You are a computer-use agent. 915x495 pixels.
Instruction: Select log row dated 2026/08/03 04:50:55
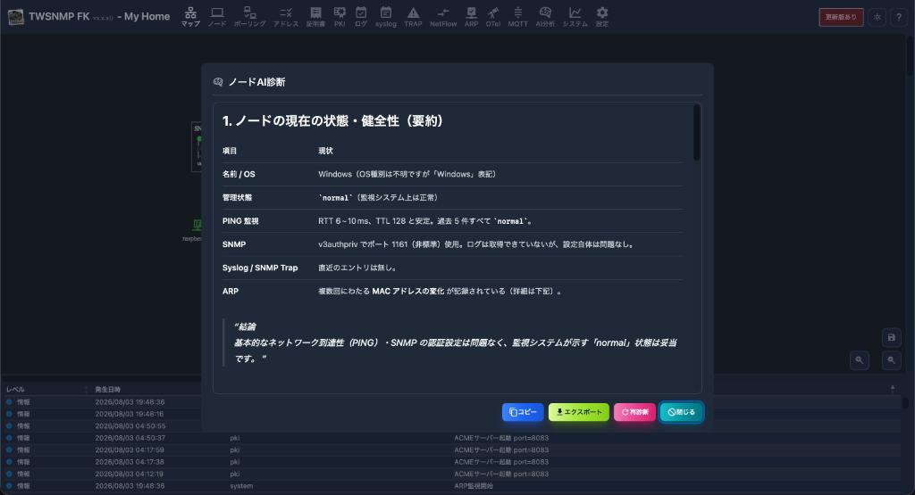[x=103, y=425]
